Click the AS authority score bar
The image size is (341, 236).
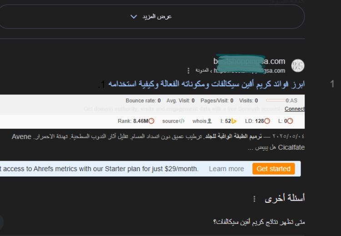click(x=276, y=100)
